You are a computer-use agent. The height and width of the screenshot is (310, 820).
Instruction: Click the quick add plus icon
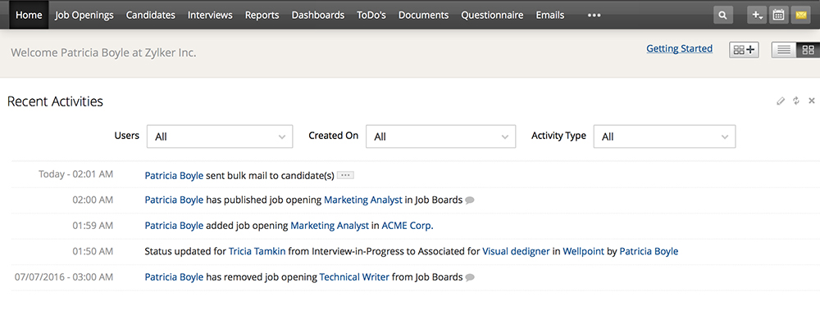tap(756, 16)
